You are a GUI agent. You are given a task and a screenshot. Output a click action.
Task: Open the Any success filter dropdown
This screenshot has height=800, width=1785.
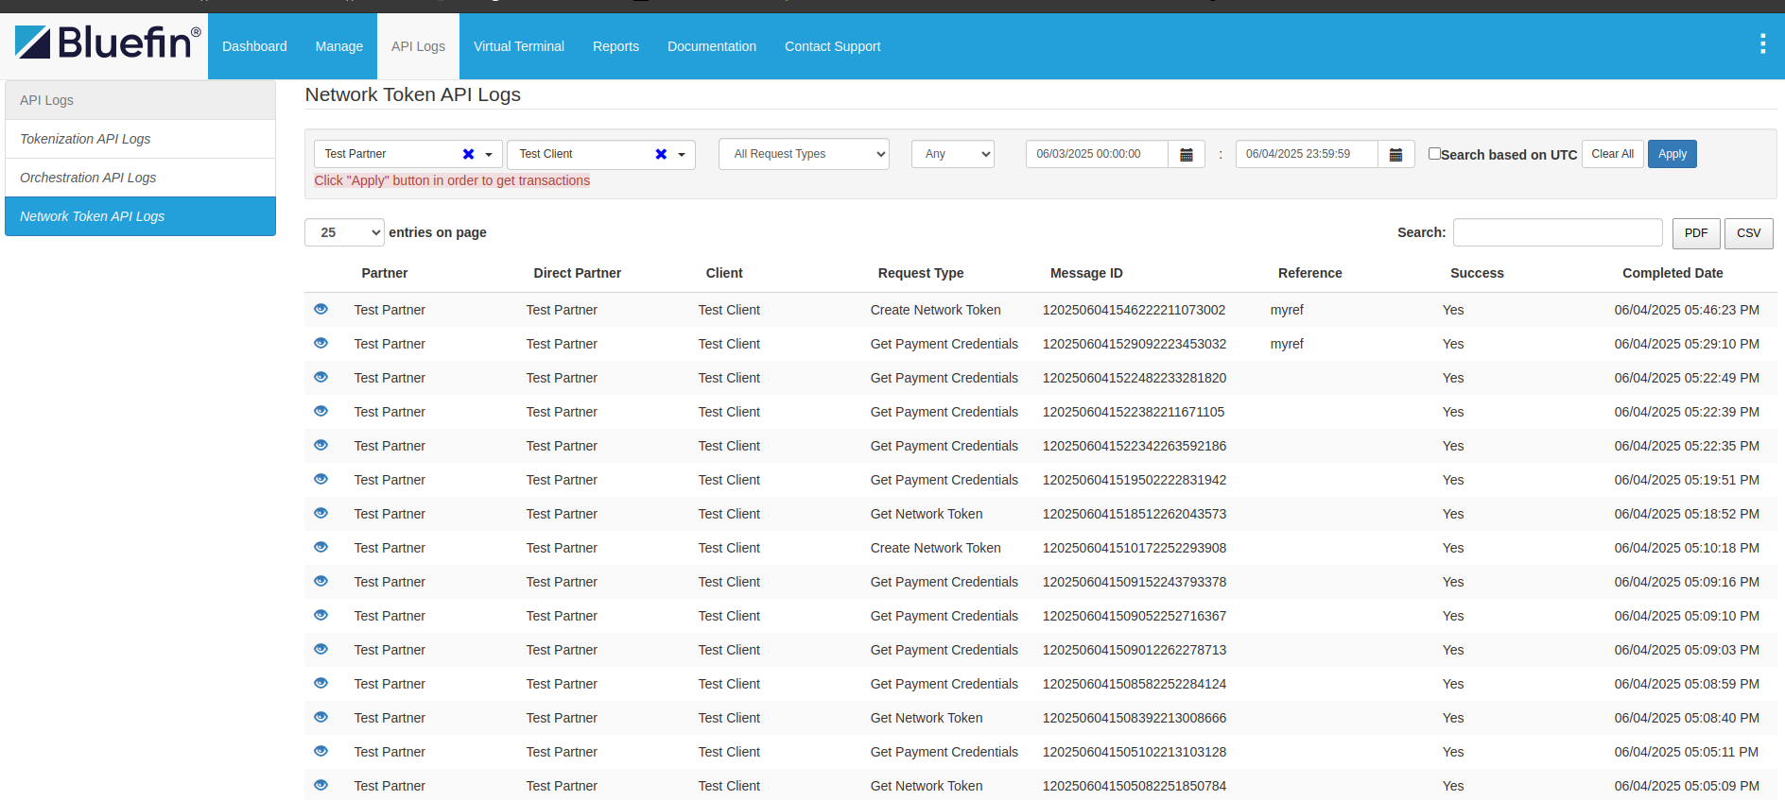tap(953, 154)
